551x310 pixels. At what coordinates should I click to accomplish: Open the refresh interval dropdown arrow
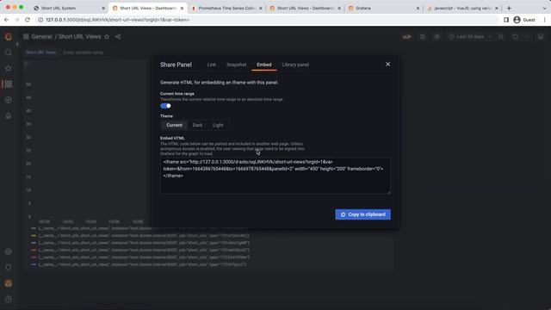point(526,36)
